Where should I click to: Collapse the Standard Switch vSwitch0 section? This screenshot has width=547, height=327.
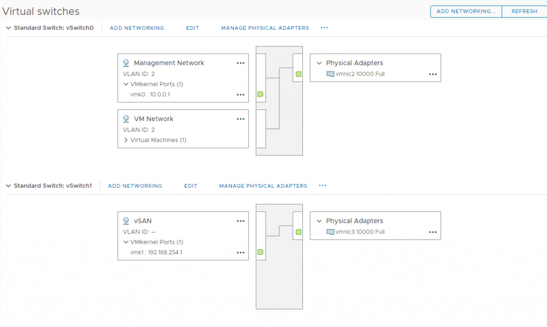(x=7, y=28)
